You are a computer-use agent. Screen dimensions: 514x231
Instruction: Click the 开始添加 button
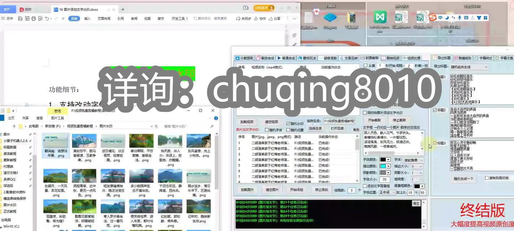pyautogui.click(x=296, y=190)
